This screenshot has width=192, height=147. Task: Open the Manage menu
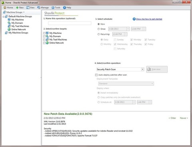coord(43,8)
